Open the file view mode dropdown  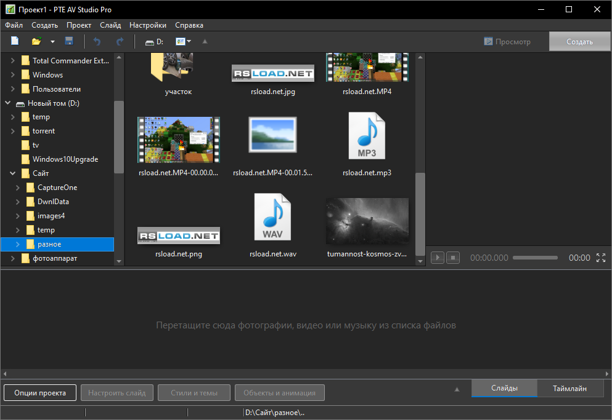coord(184,42)
